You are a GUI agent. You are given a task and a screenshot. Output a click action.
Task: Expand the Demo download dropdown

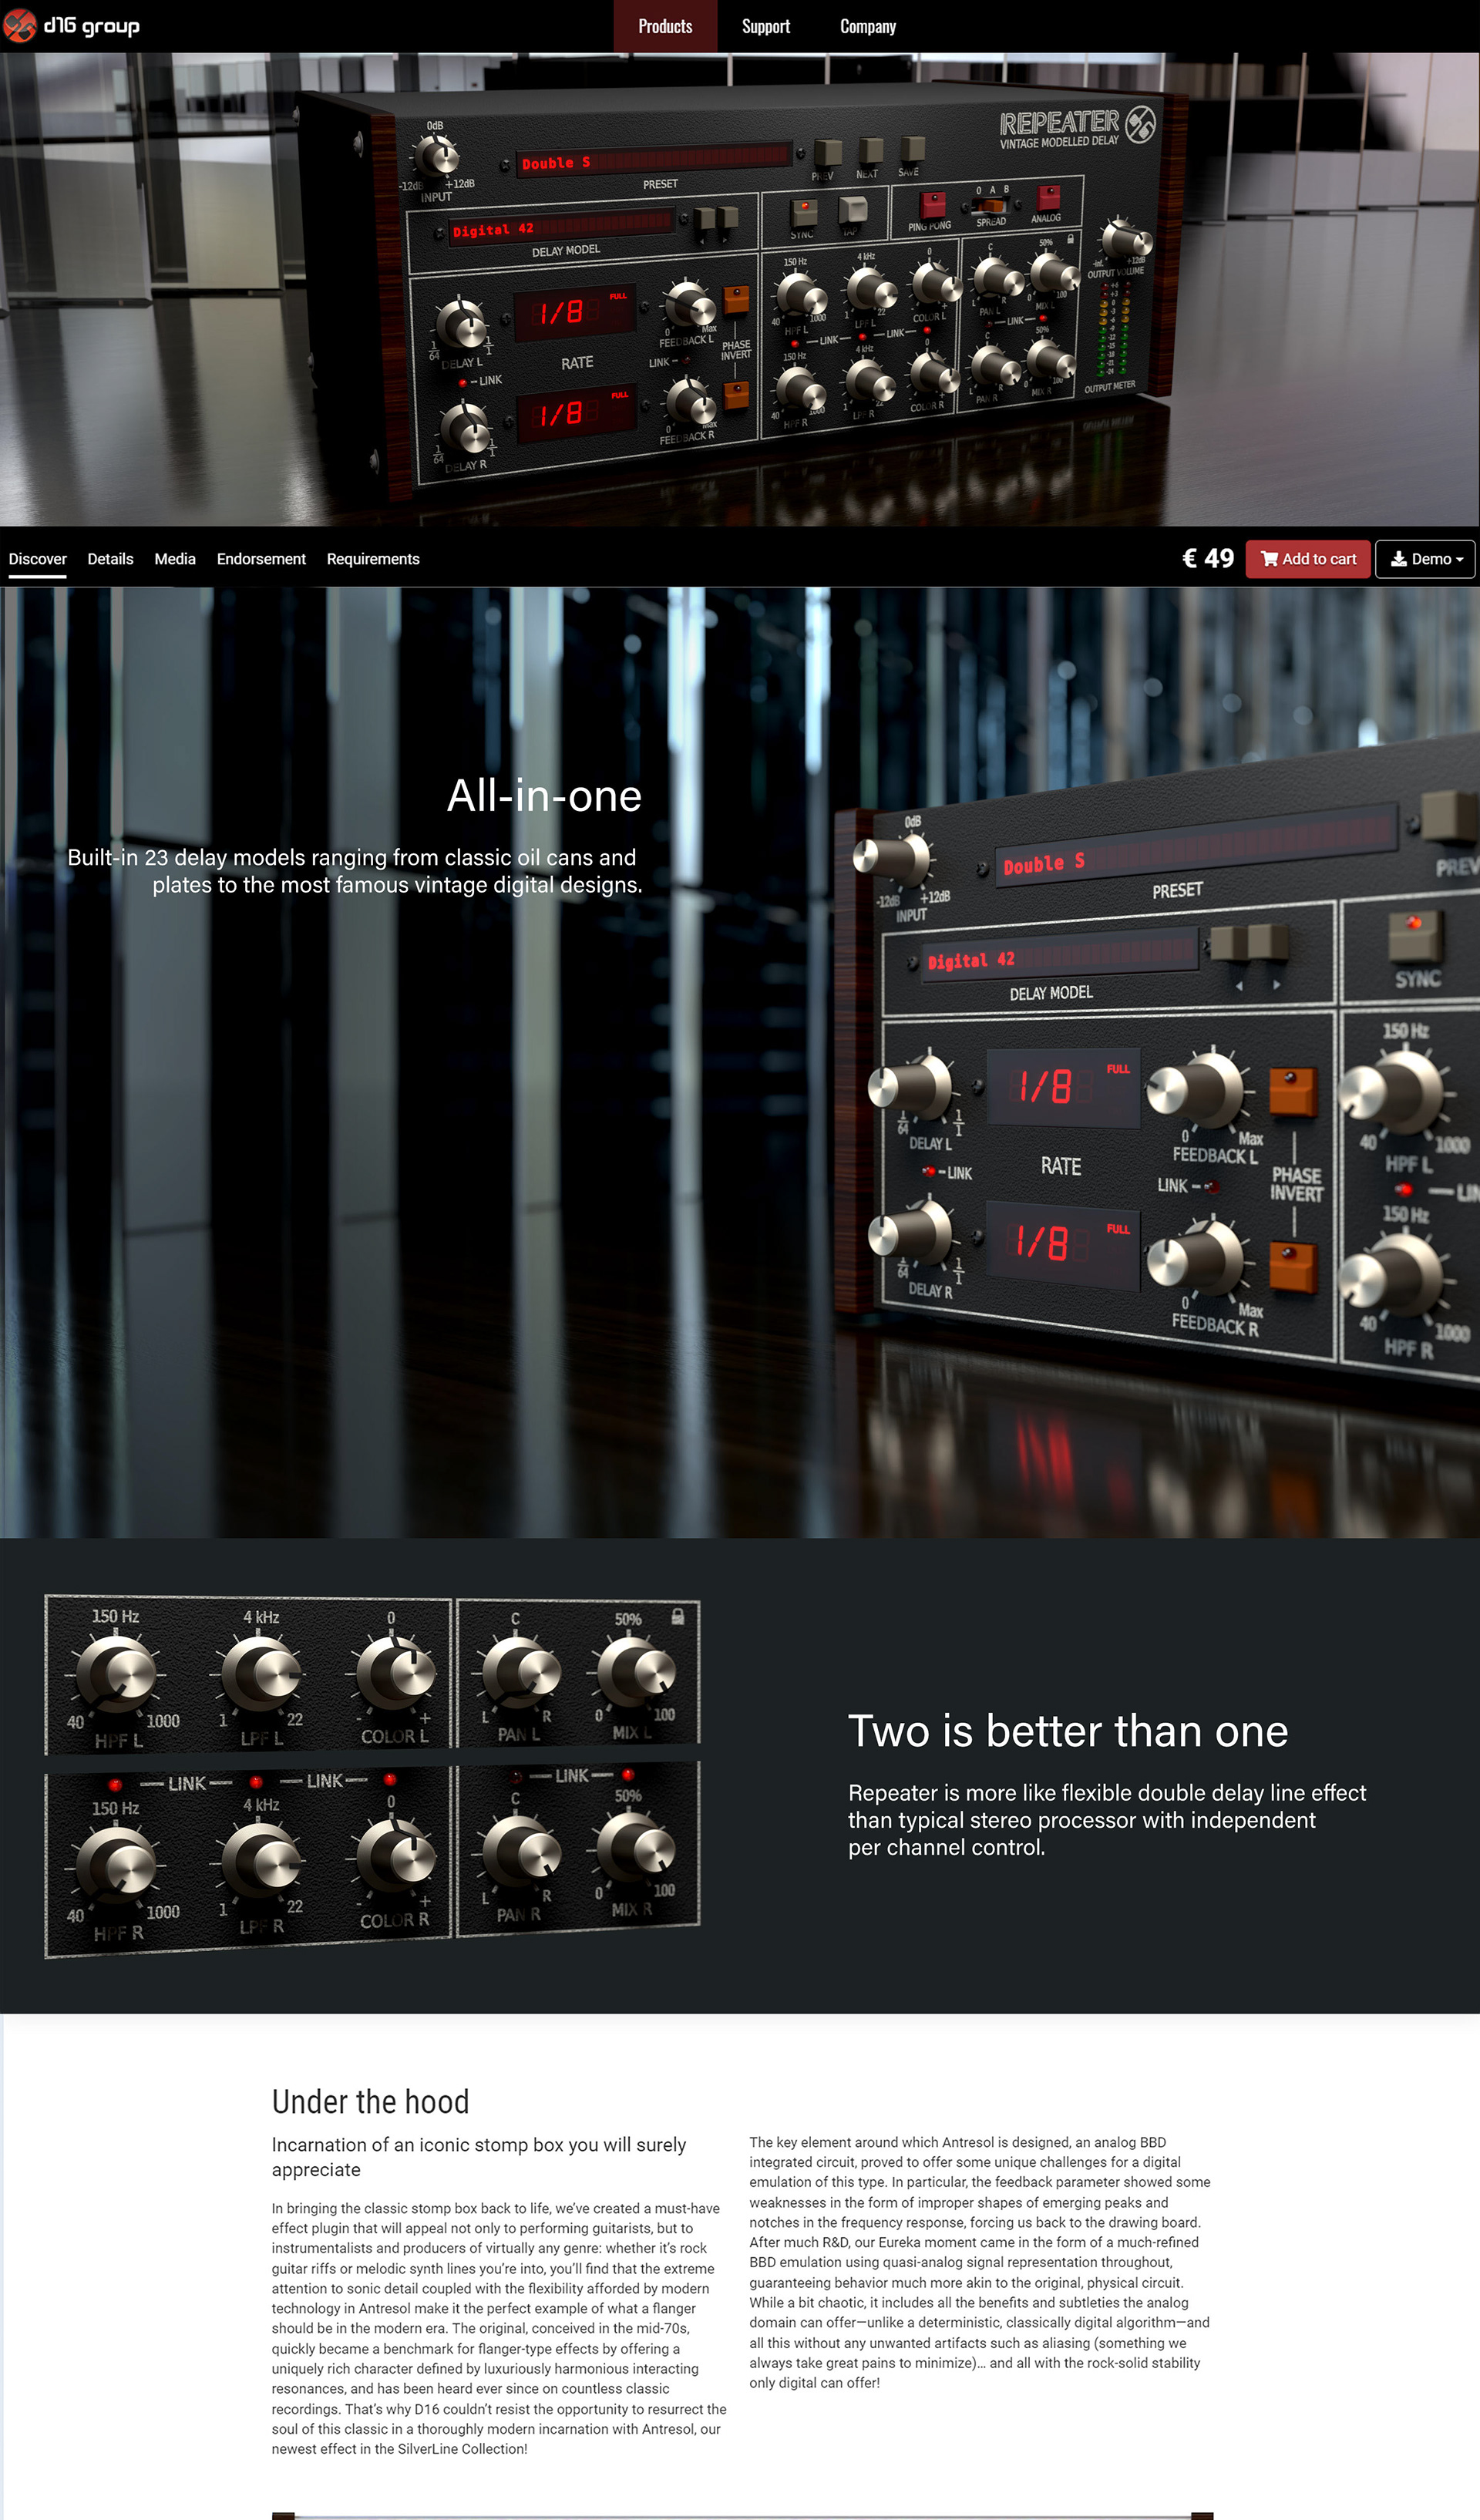tap(1425, 559)
